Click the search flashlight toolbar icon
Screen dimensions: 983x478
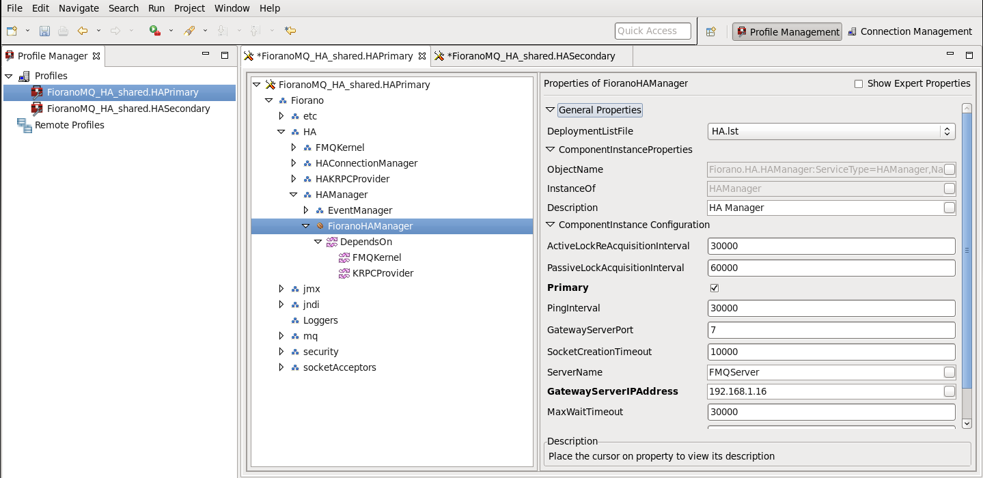point(190,31)
